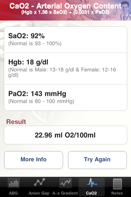Tap the 22.96 ml O2/100ml result box
This screenshot has width=131, height=197.
(65, 135)
